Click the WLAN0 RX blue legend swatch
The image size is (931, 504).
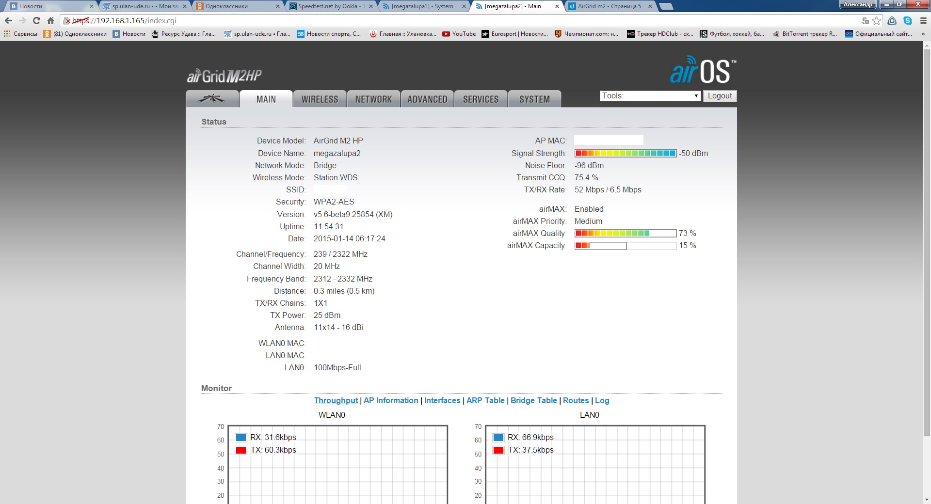[x=241, y=438]
